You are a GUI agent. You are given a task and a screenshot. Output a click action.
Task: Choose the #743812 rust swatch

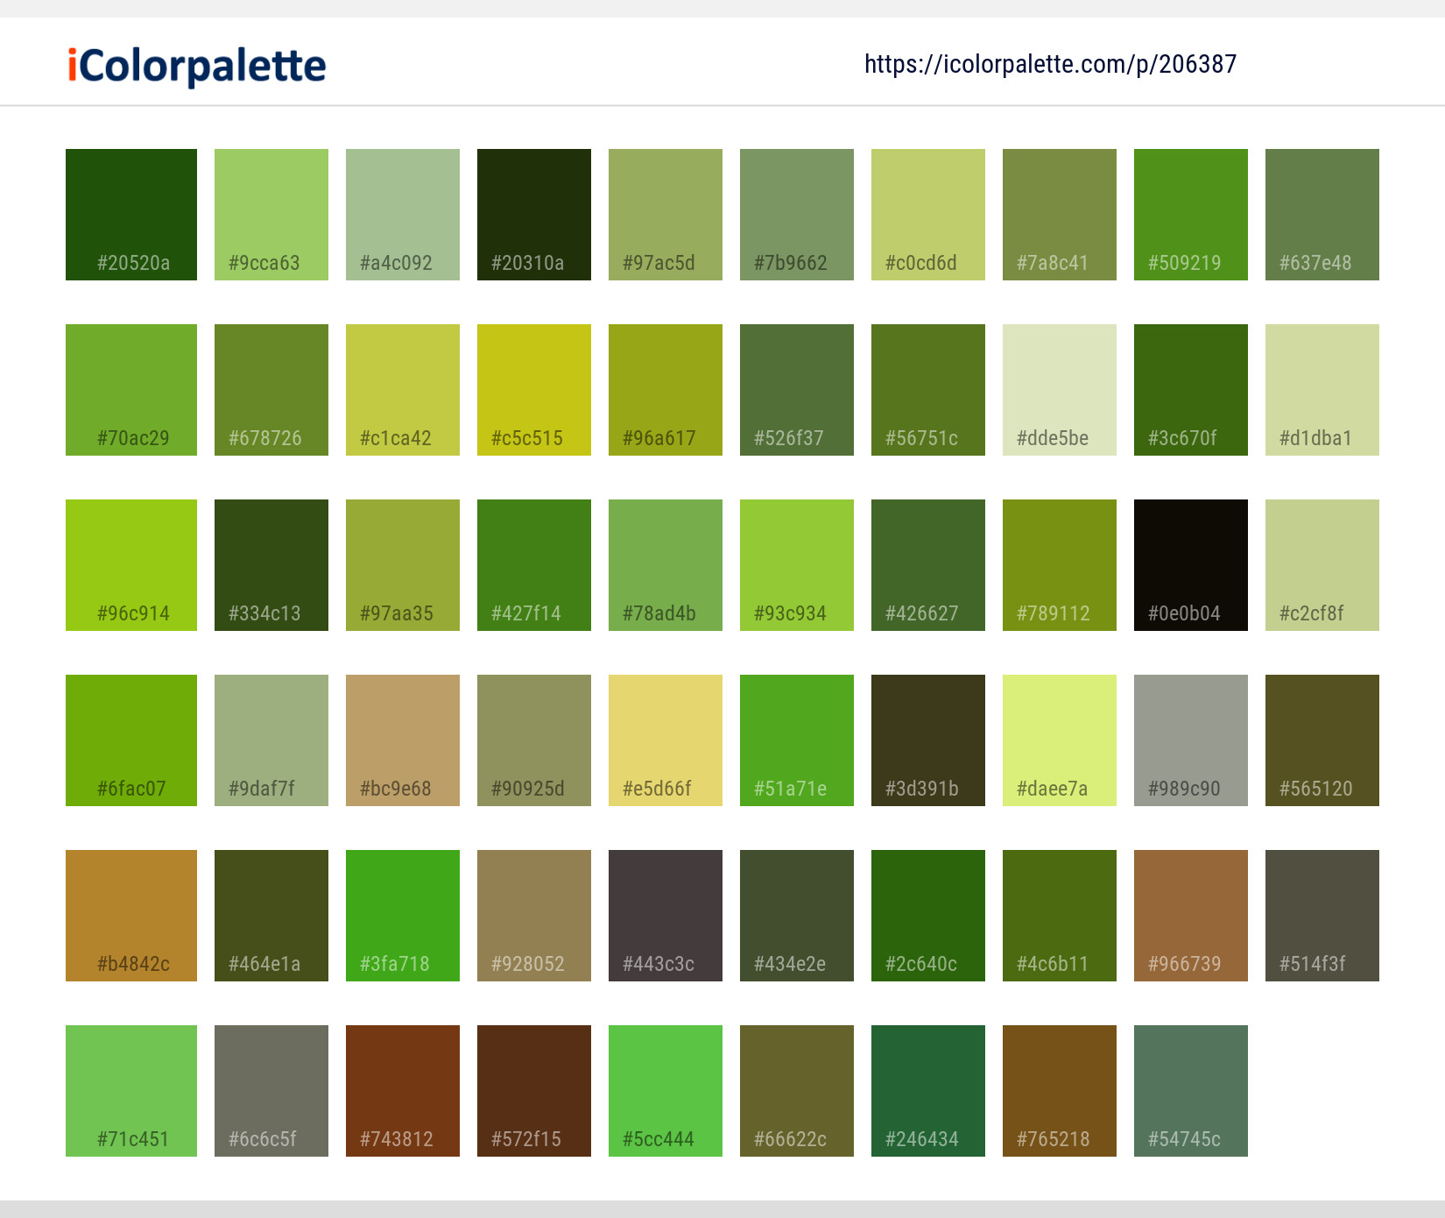(x=403, y=1091)
